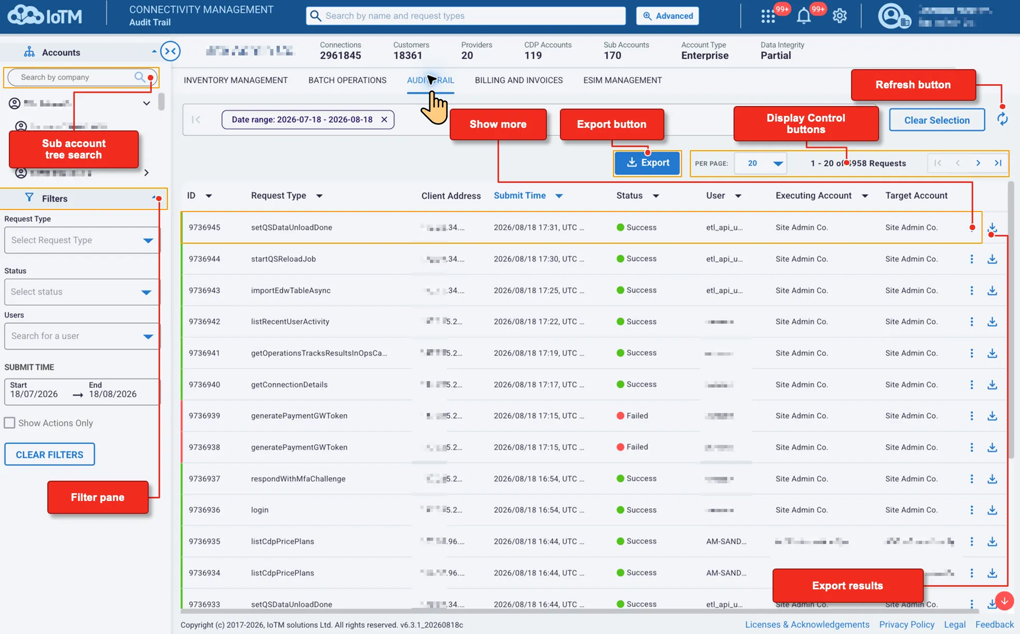Image resolution: width=1020 pixels, height=634 pixels.
Task: Expand the third account tree node
Action: (147, 173)
